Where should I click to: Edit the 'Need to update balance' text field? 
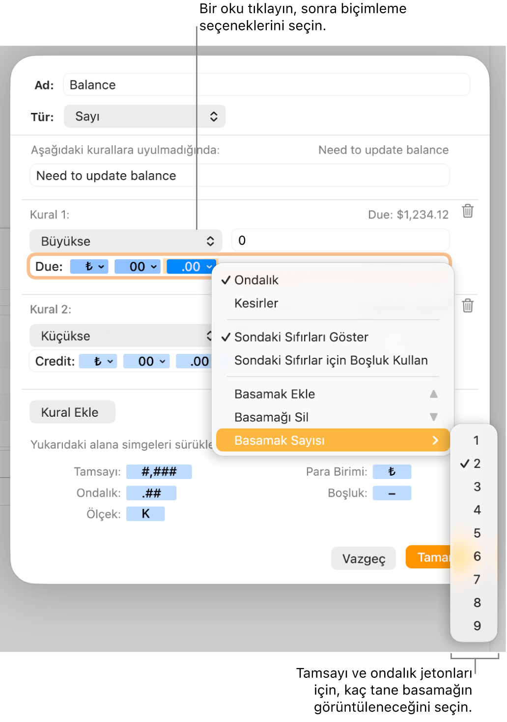coord(240,176)
